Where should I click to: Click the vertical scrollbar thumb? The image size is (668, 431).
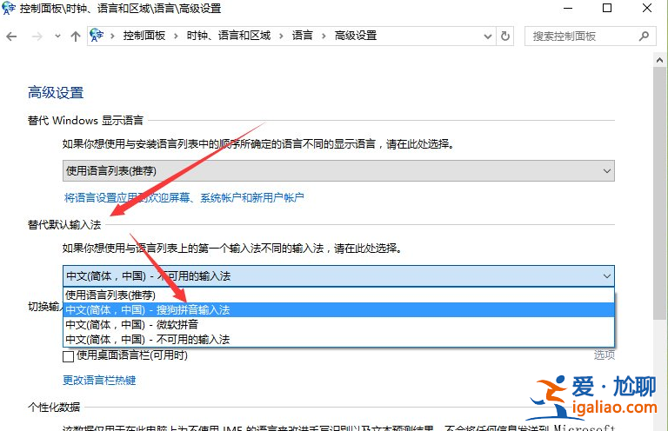coord(660,193)
